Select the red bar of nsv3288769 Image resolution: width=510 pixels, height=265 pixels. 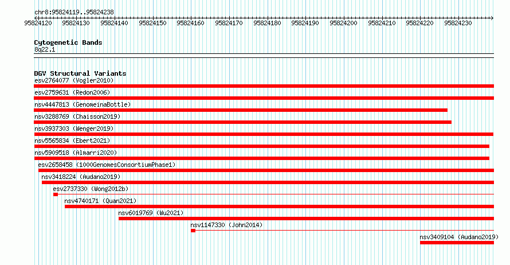(x=242, y=122)
